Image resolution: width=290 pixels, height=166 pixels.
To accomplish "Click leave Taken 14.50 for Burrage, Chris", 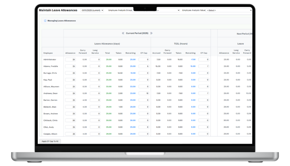I will pos(120,73).
